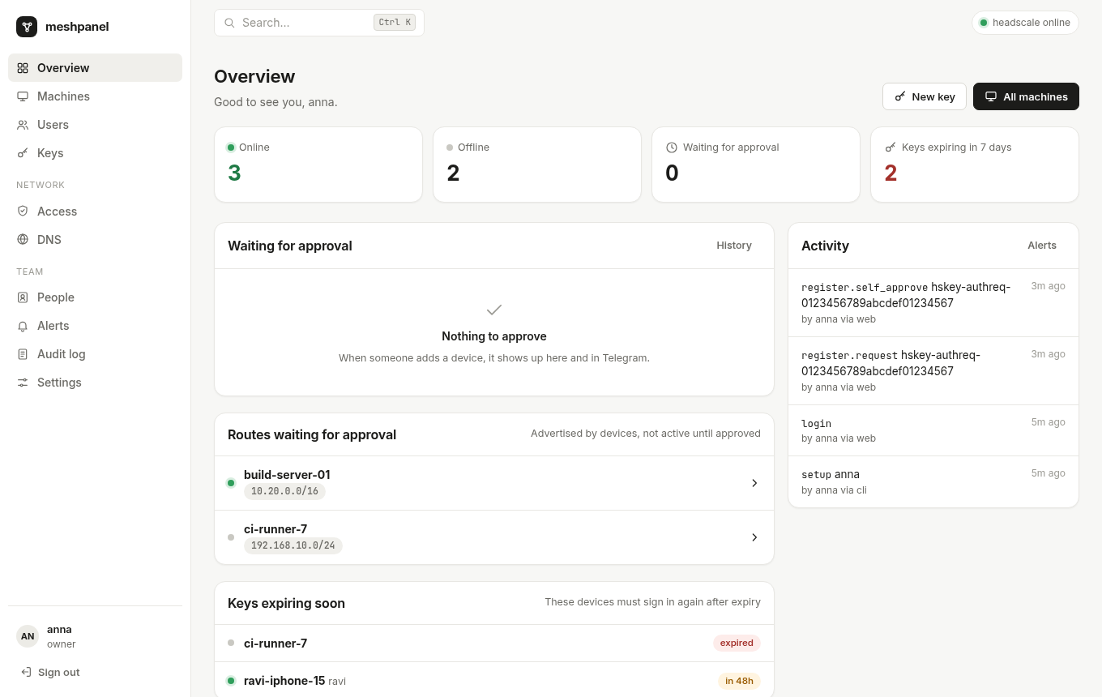Viewport: 1102px width, 697px height.
Task: Open the register.self_approve activity entry
Action: click(933, 302)
